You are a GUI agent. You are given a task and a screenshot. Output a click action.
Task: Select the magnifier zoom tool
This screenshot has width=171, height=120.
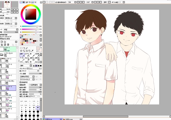click(24, 51)
